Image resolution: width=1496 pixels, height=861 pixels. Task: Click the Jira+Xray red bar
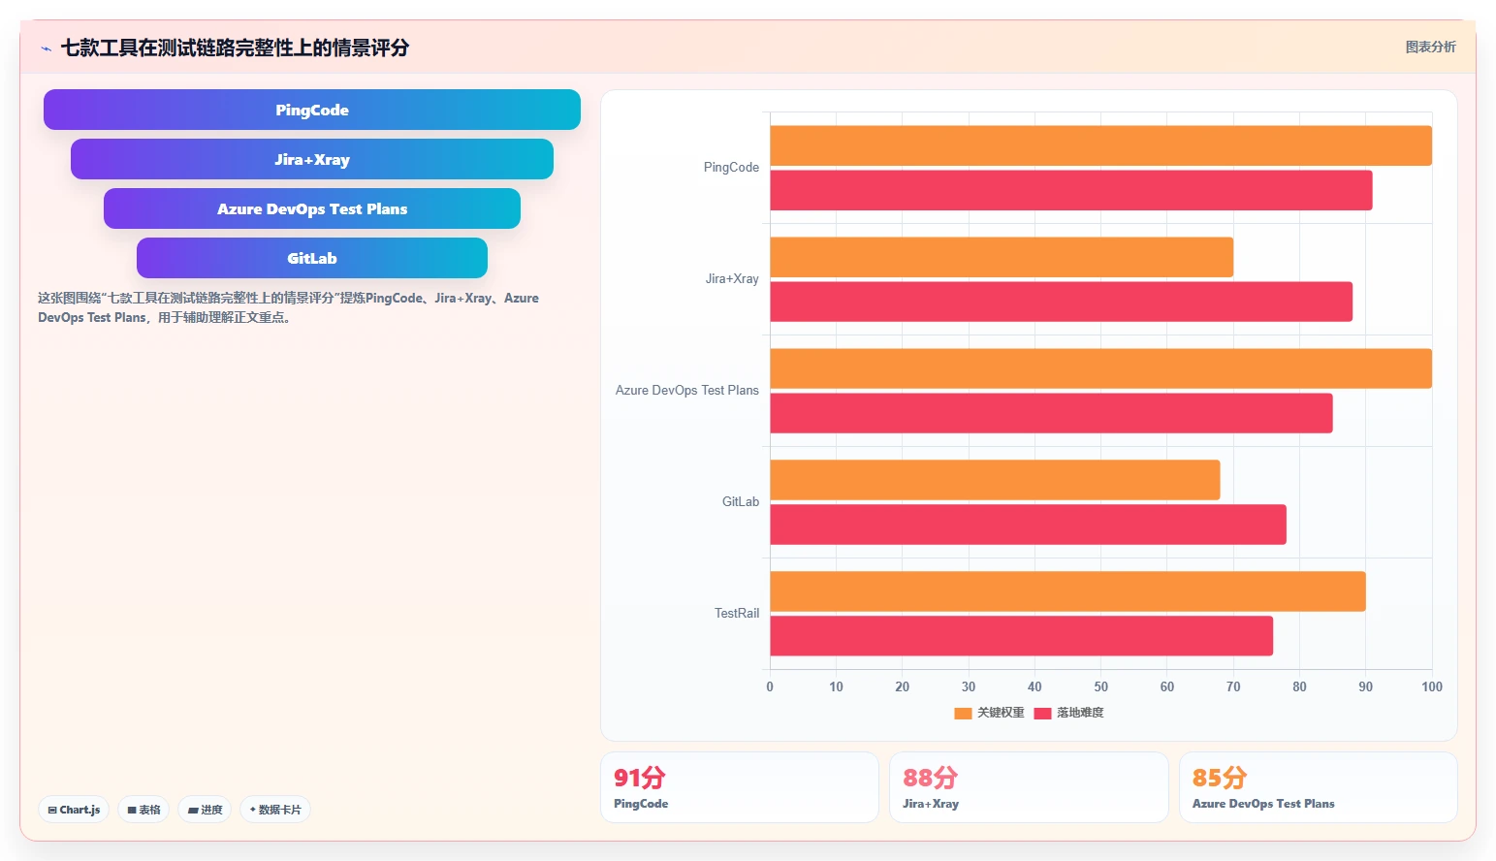point(1061,302)
